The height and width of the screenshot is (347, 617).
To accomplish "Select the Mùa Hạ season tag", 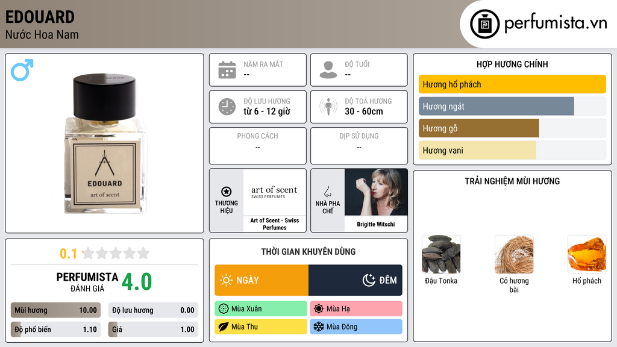I will [356, 309].
